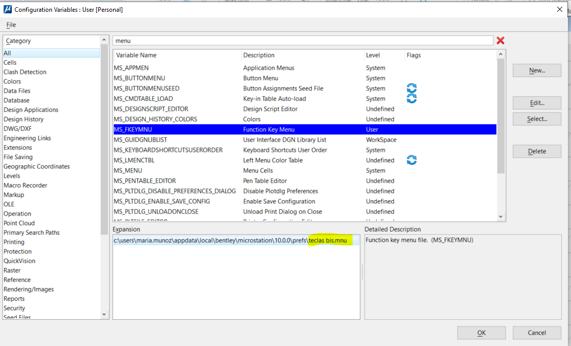Select the QuickVision category
The image size is (571, 346).
pyautogui.click(x=51, y=261)
